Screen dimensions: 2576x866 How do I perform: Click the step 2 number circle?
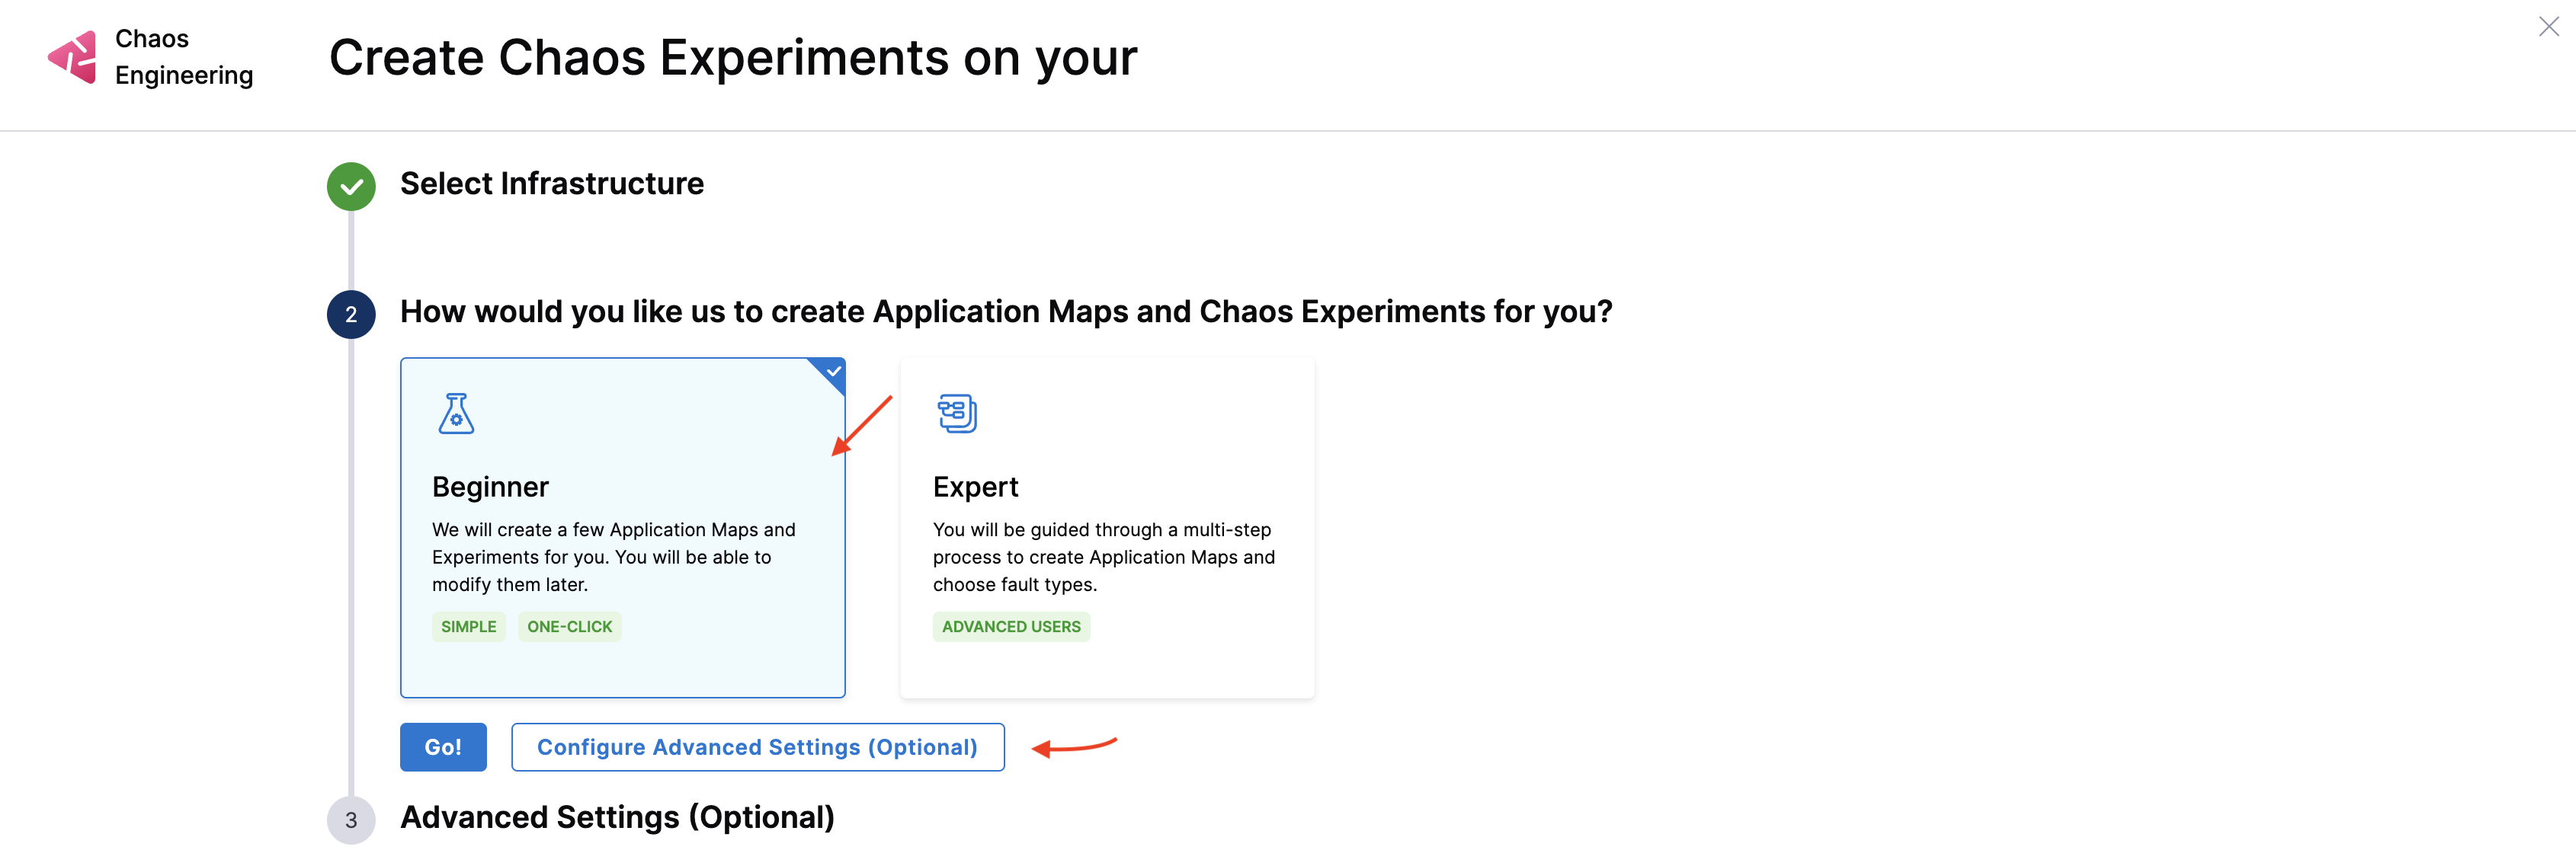(351, 315)
